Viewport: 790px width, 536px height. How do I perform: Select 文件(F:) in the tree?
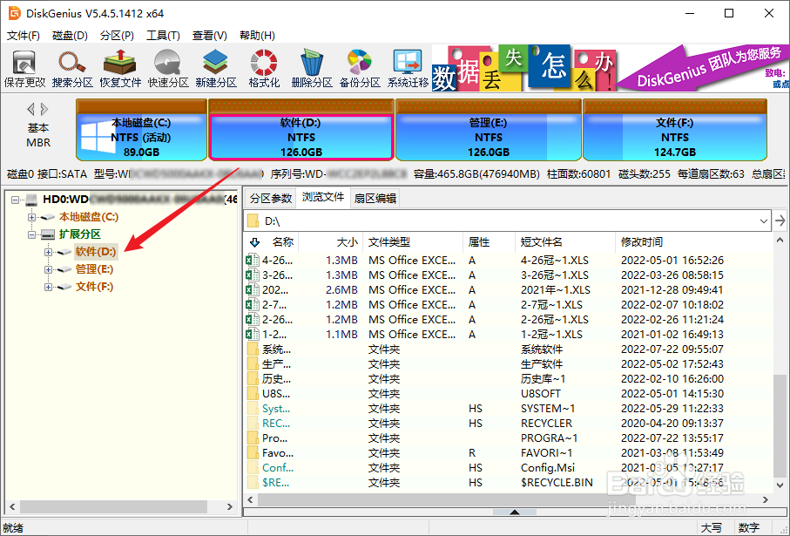tap(94, 288)
